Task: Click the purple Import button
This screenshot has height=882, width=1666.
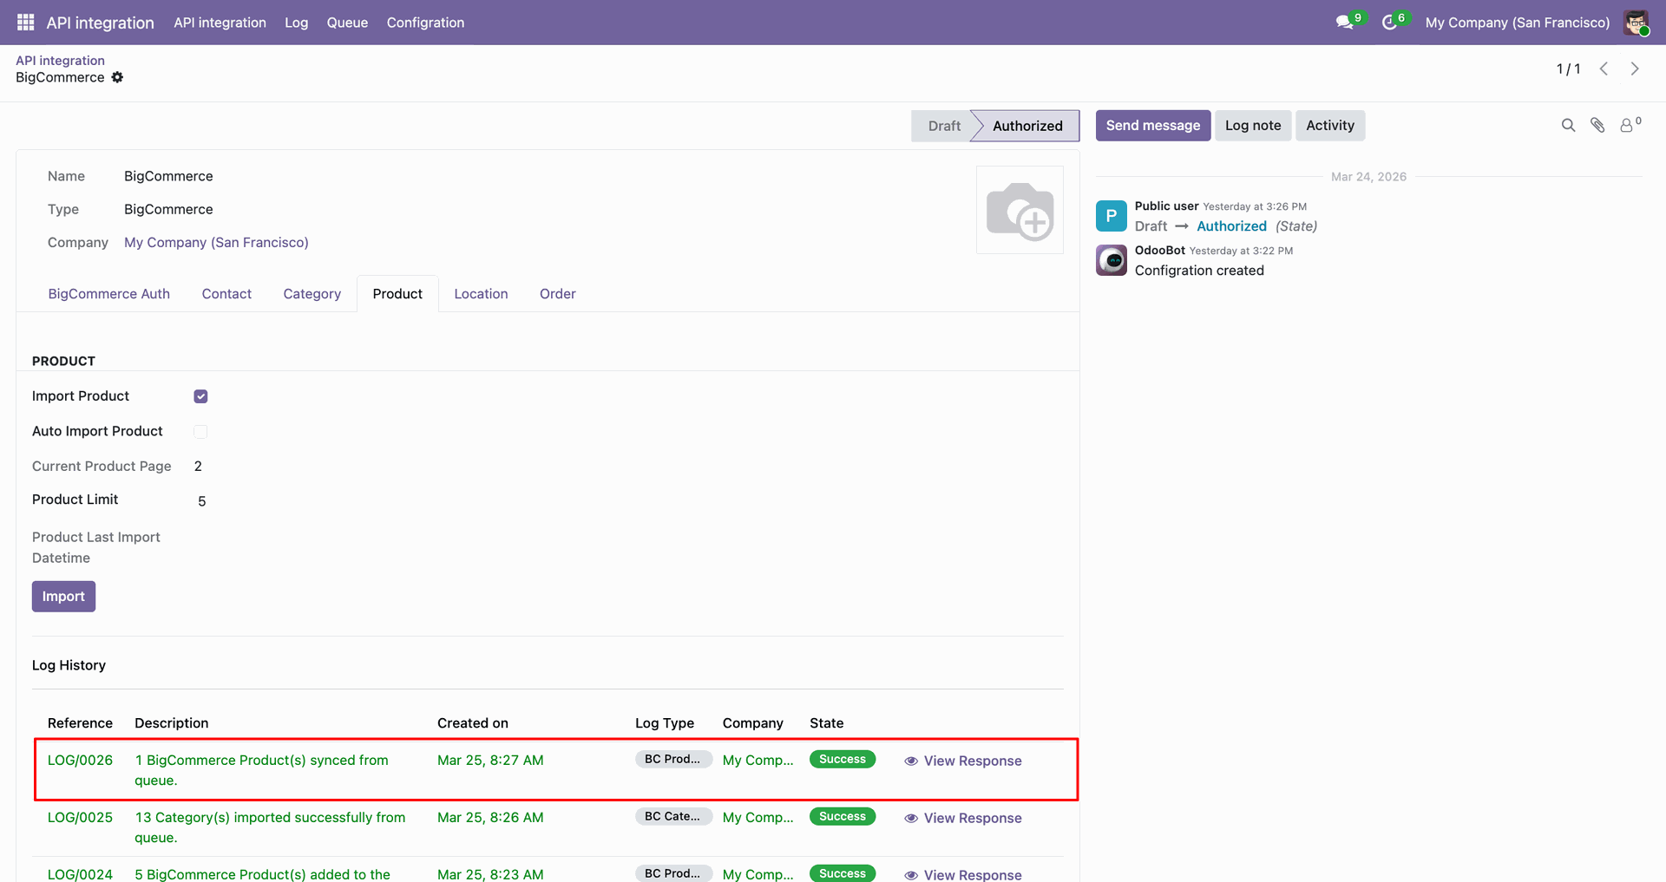Action: click(63, 597)
